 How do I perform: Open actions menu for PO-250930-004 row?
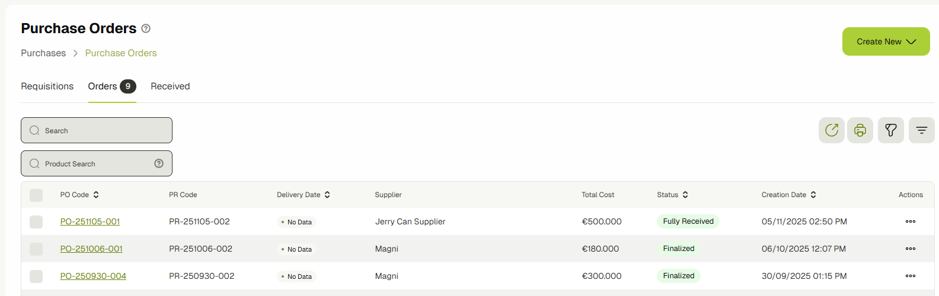click(x=911, y=276)
